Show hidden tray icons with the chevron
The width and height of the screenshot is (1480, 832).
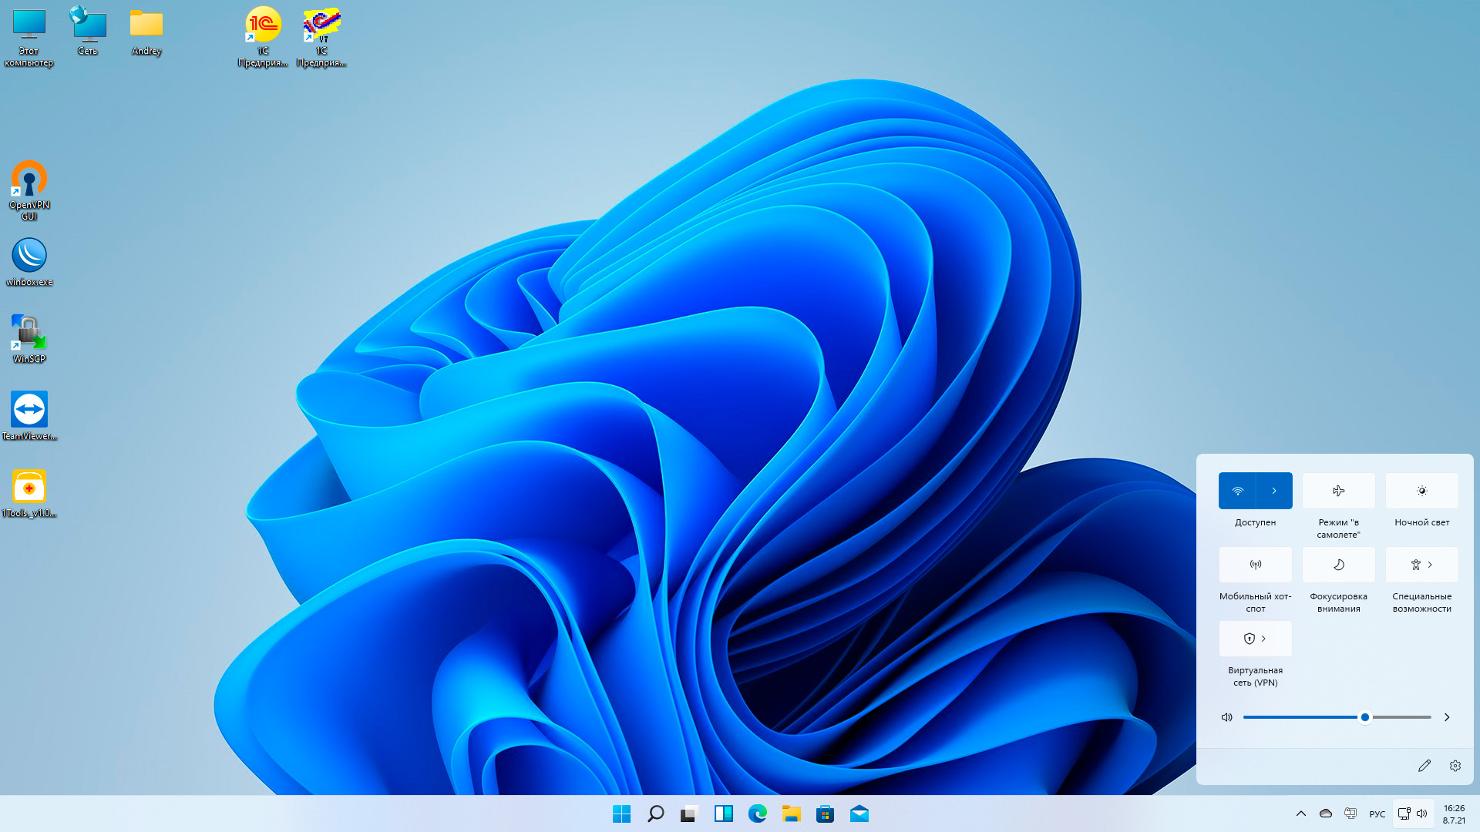tap(1301, 814)
